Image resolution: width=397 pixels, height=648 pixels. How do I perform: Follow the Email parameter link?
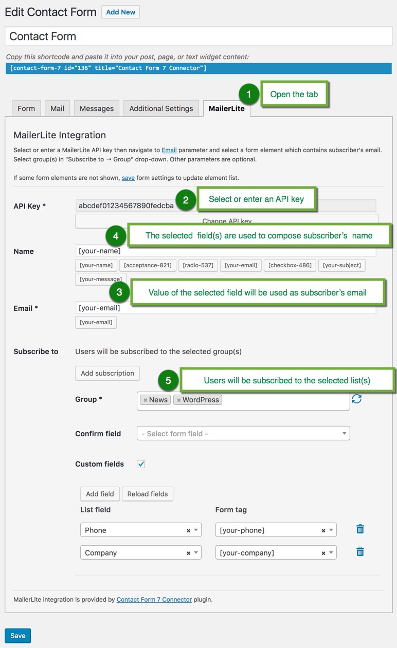(x=169, y=150)
